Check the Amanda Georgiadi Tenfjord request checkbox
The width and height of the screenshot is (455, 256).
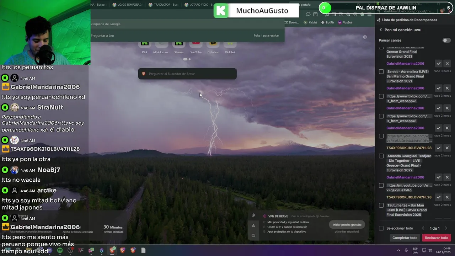pyautogui.click(x=381, y=156)
